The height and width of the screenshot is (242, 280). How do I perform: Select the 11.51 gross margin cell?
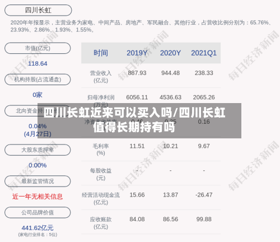point(137,146)
